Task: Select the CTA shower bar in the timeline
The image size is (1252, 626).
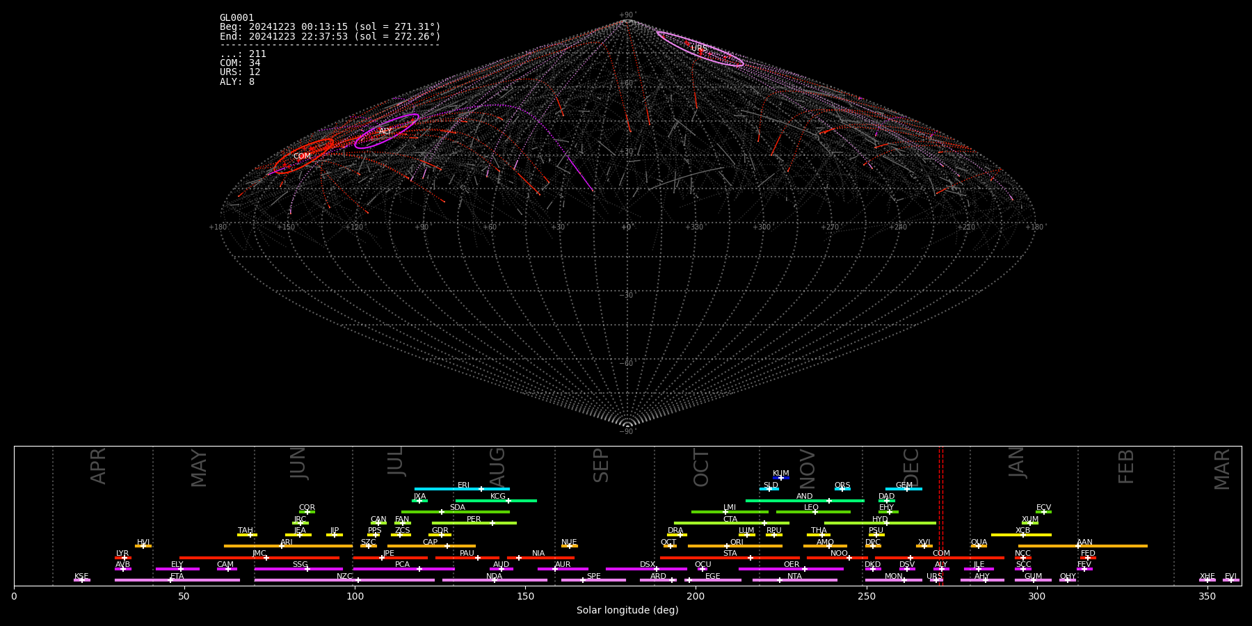Action: pyautogui.click(x=732, y=523)
